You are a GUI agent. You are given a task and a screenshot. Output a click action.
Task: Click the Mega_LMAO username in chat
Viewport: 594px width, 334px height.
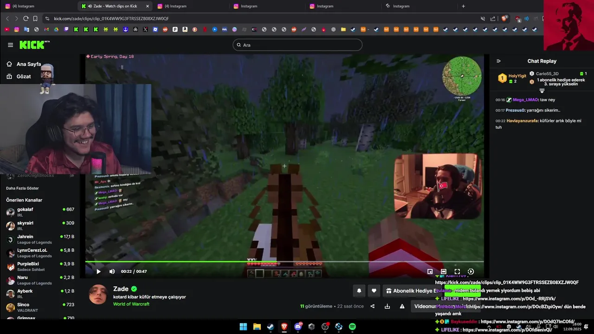coord(525,100)
